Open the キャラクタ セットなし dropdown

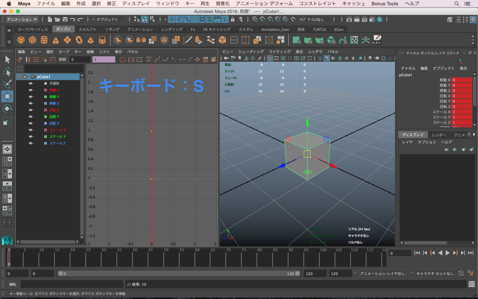(435, 274)
